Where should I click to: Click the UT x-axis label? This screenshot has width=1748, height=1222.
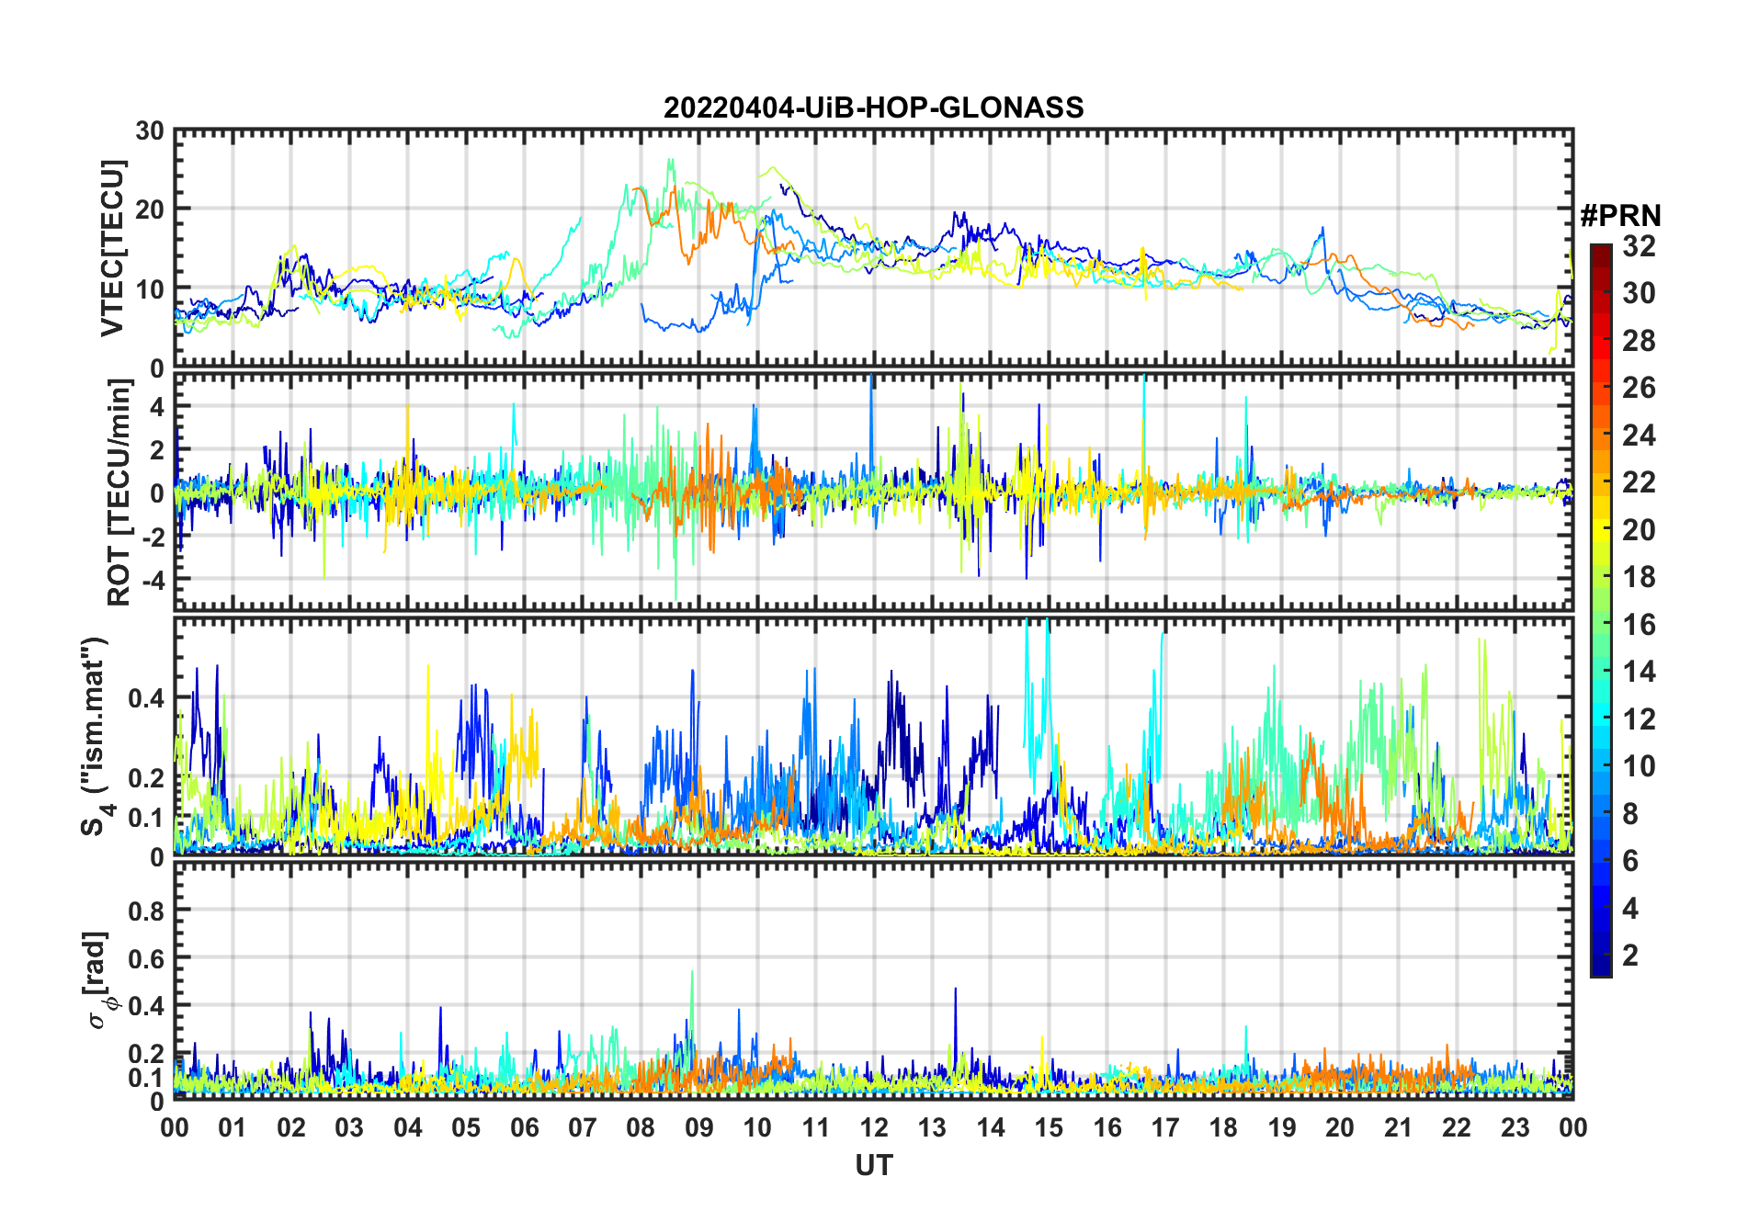(873, 1165)
